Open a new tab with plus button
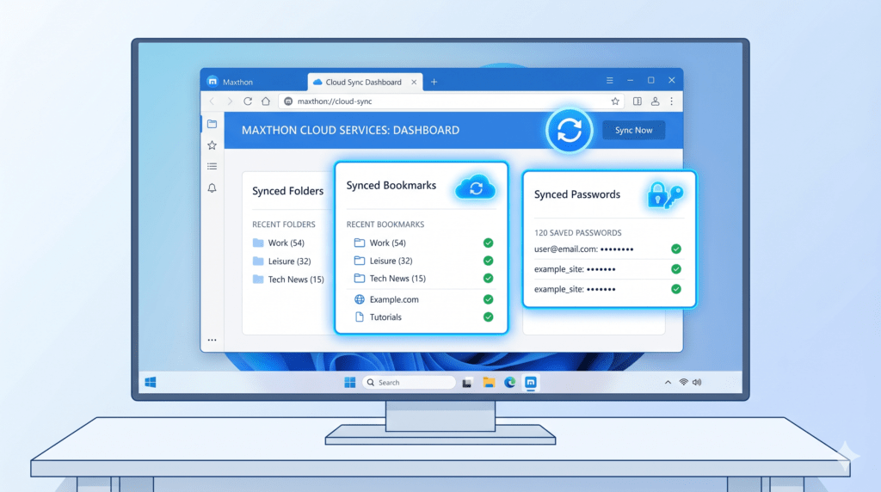Image resolution: width=881 pixels, height=492 pixels. (x=434, y=82)
